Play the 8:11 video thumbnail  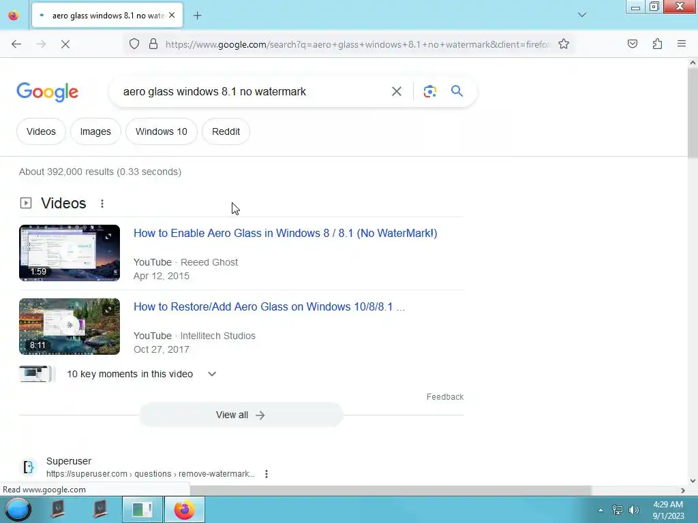(x=70, y=326)
